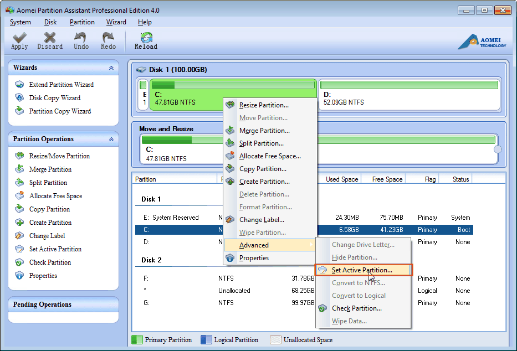Viewport: 517px width, 351px height.
Task: Click Change Label sidebar link text
Action: (47, 236)
